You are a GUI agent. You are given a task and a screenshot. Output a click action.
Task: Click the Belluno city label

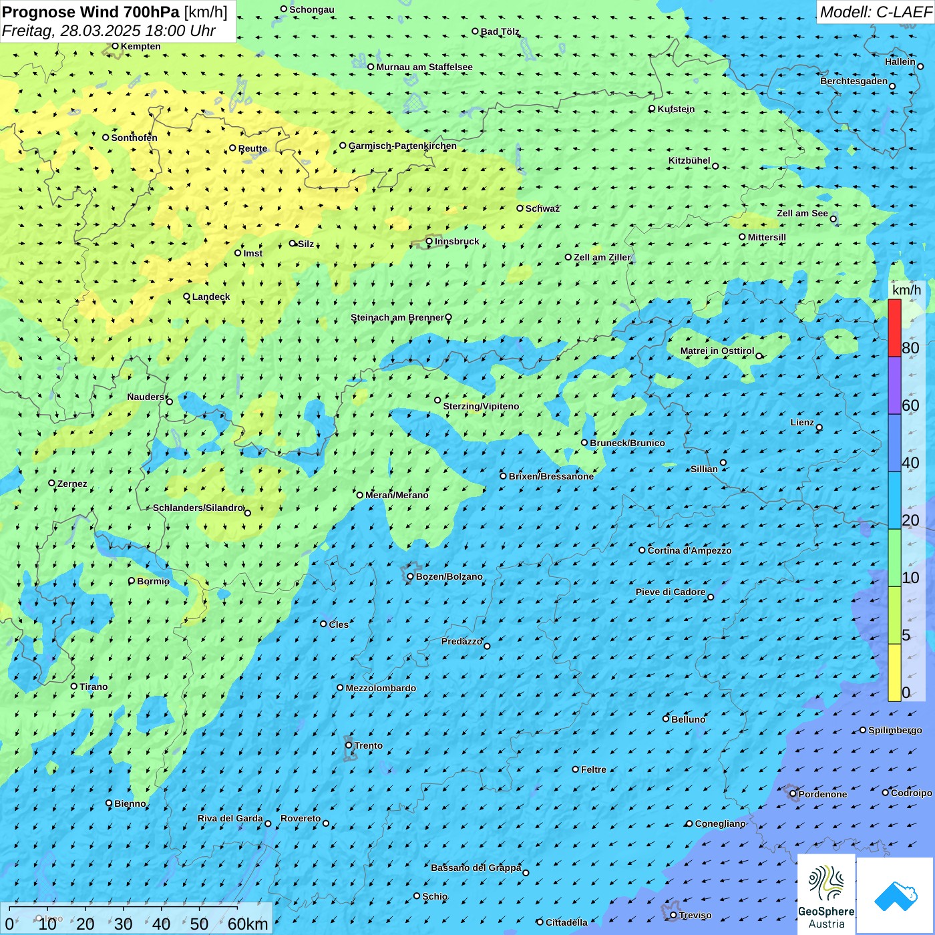pos(688,719)
